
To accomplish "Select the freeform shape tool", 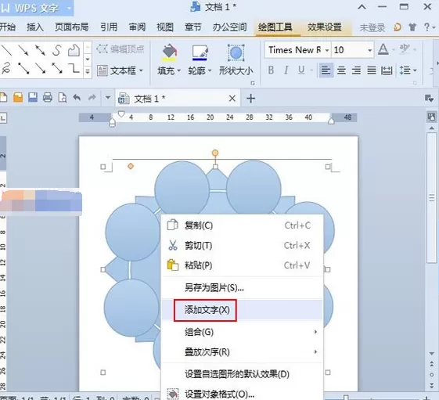I will 74,50.
